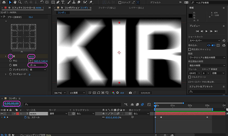The width and height of the screenshot is (228, 136).
Task: Switch to the エフェクトコントロール AKIRA tab
Action: [x=26, y=8]
